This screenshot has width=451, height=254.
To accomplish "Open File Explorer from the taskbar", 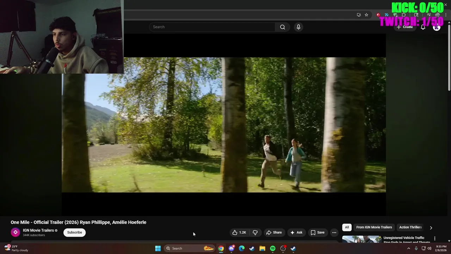I will [x=262, y=248].
